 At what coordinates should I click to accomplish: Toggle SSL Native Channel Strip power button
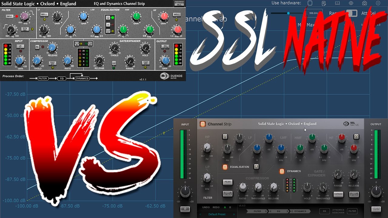pos(203,124)
